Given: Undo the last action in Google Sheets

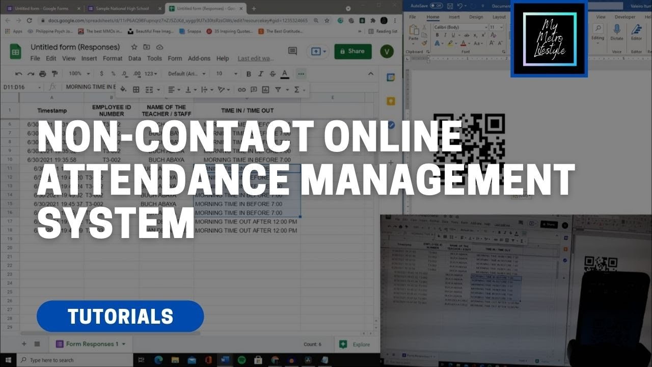Looking at the screenshot, I should 18,74.
